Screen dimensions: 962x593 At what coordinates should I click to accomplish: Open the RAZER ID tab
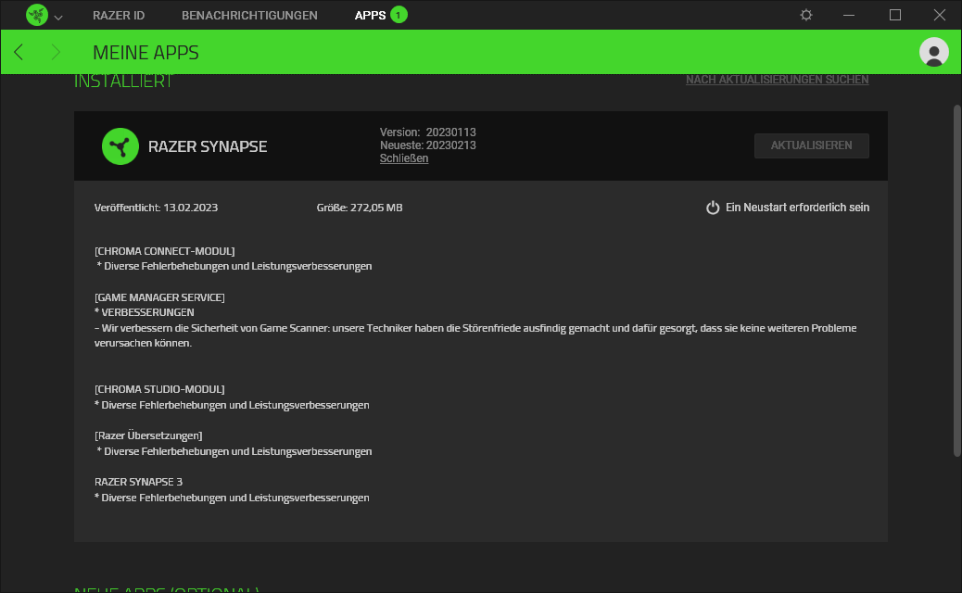(x=119, y=16)
